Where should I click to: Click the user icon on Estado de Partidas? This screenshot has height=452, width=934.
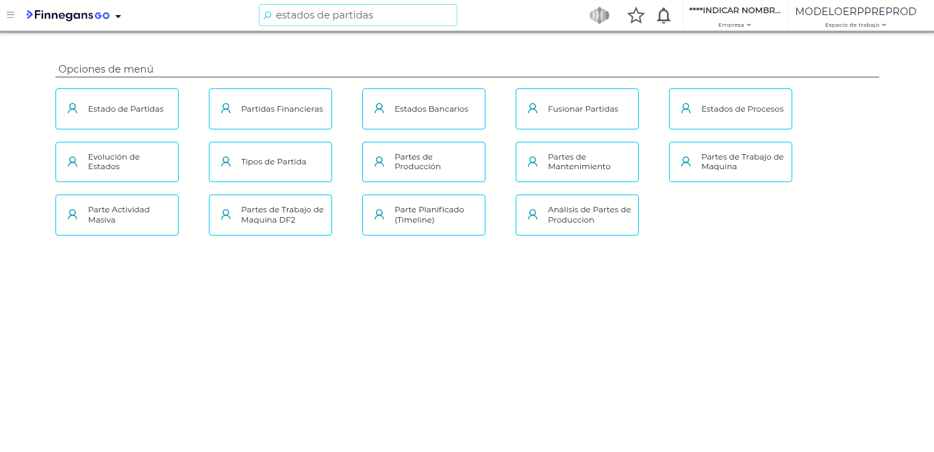[73, 108]
